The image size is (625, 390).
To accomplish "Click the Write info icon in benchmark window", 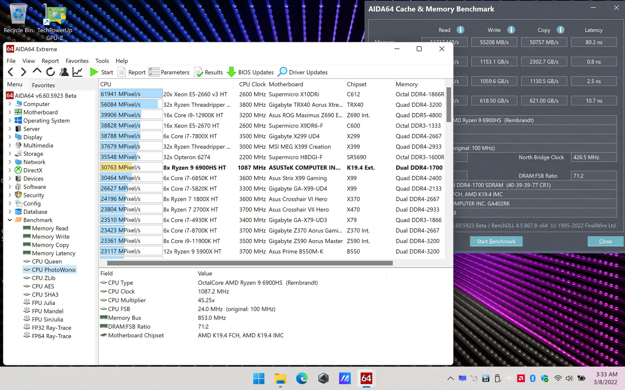I will [x=511, y=30].
